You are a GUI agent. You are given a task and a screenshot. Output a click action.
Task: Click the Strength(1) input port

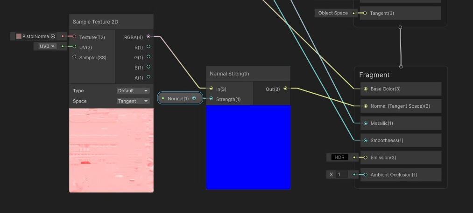tap(211, 98)
